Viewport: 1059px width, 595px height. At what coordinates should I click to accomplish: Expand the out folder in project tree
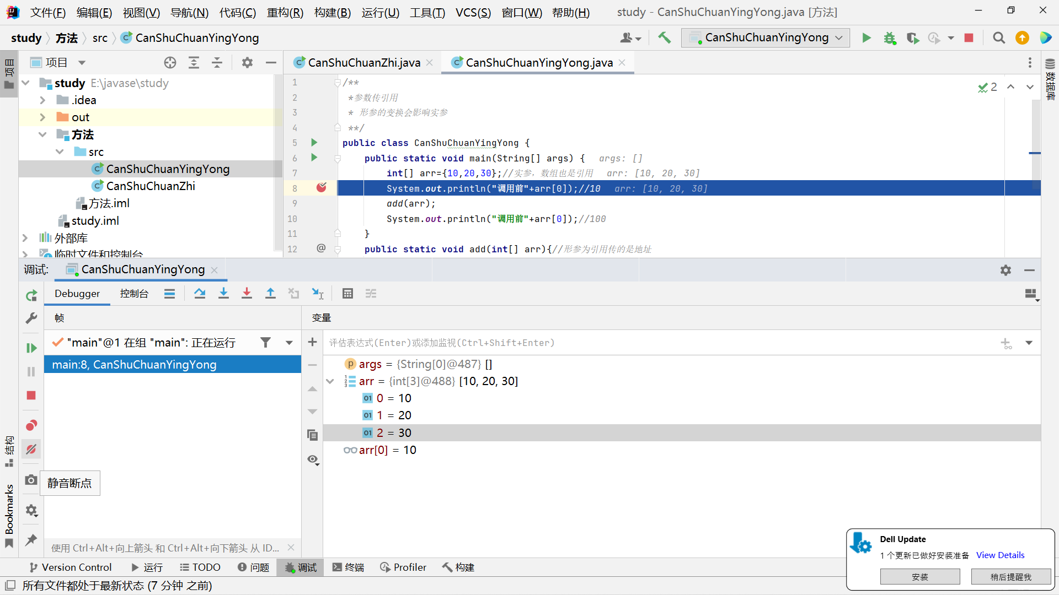coord(42,117)
